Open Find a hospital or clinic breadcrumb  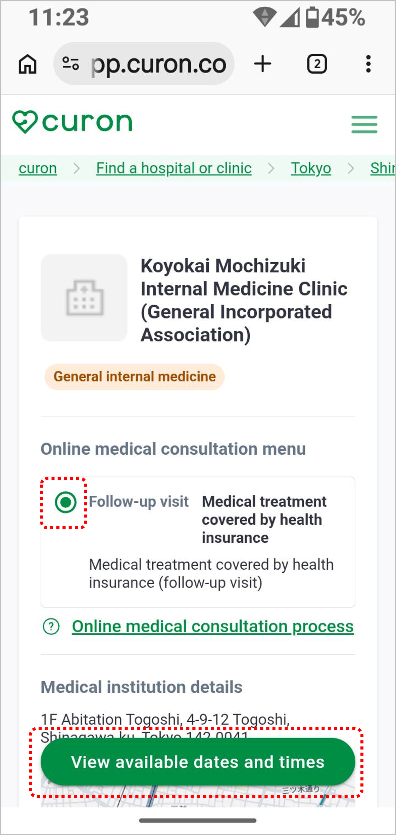click(174, 168)
